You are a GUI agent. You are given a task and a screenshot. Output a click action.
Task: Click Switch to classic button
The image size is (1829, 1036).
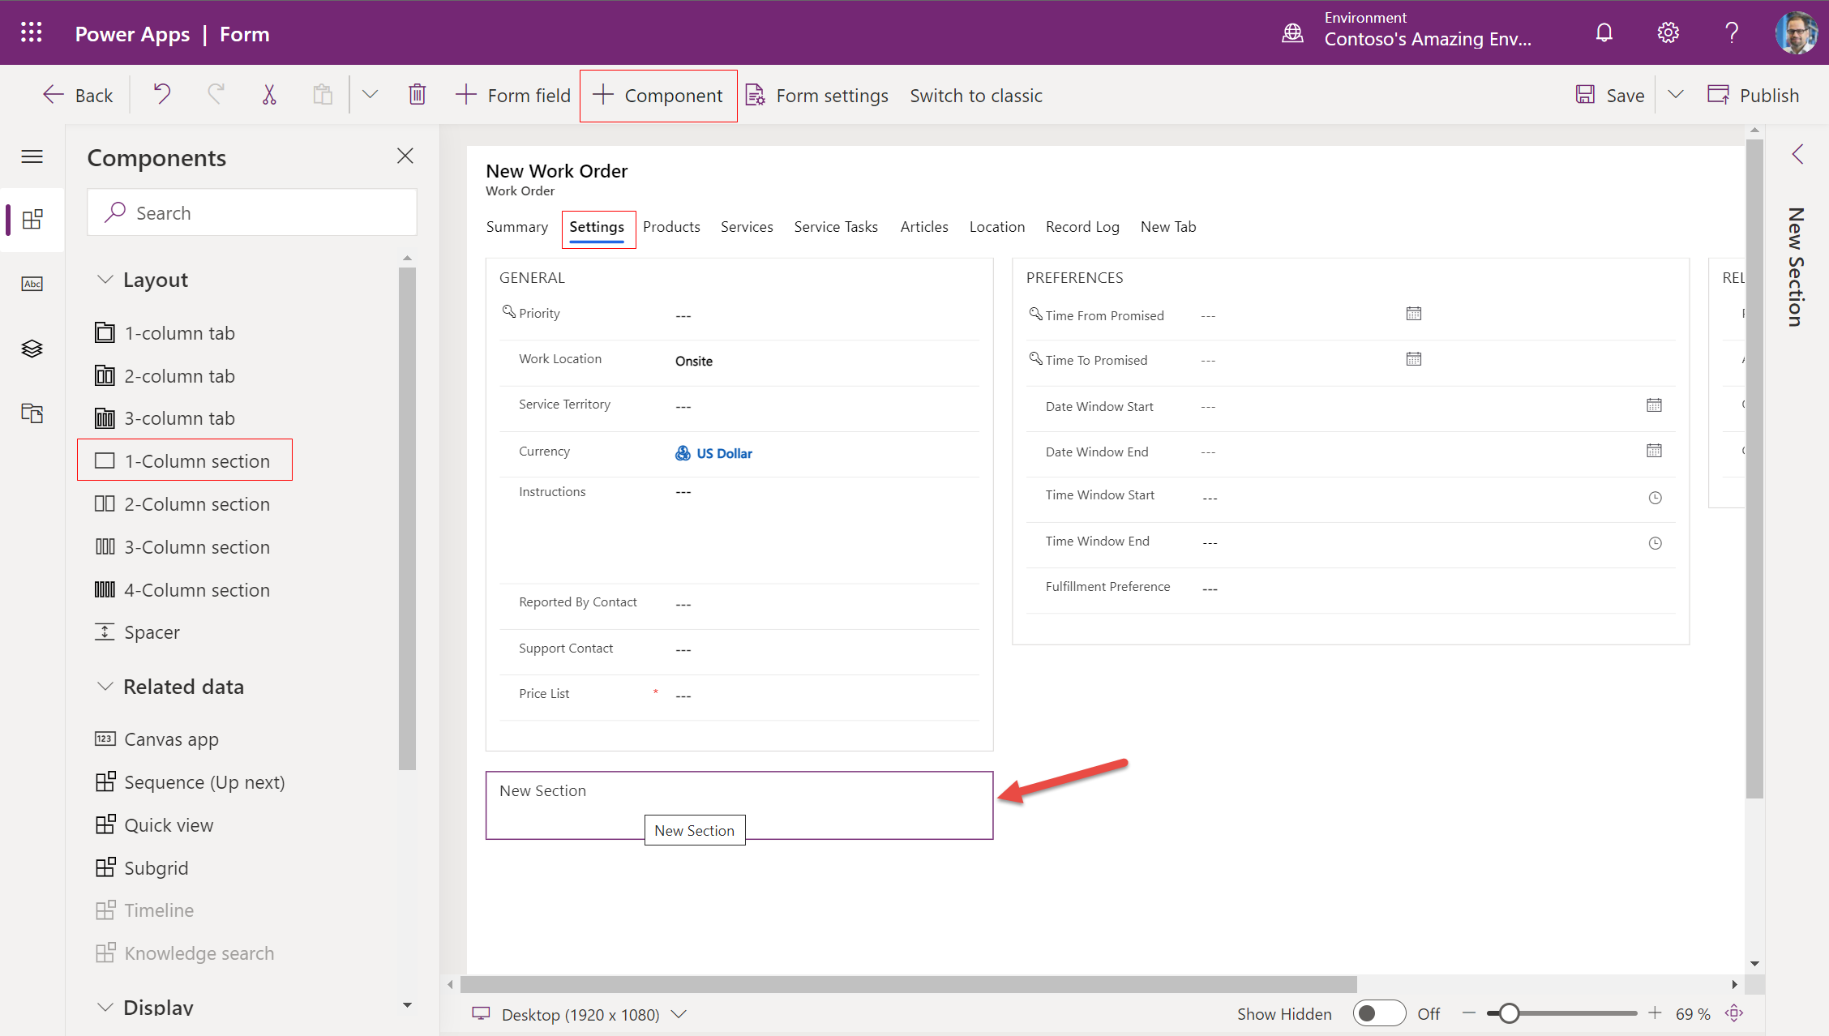click(979, 96)
